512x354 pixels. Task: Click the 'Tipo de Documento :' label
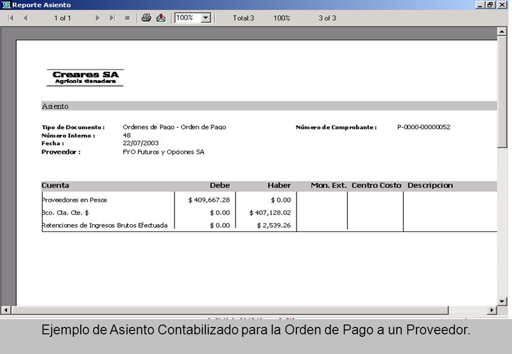[x=73, y=127]
